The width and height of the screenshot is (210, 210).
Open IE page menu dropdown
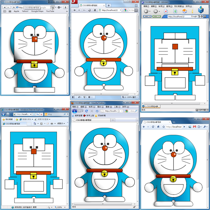pos(61,124)
